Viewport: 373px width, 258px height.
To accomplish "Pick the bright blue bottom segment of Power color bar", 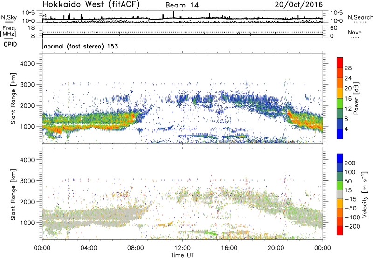I will [340, 134].
